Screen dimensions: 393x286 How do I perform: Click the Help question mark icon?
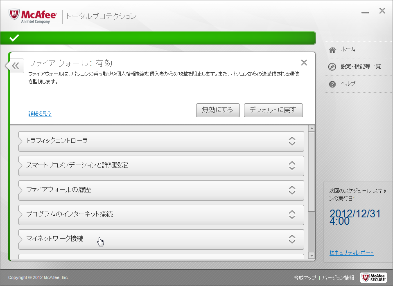point(332,84)
